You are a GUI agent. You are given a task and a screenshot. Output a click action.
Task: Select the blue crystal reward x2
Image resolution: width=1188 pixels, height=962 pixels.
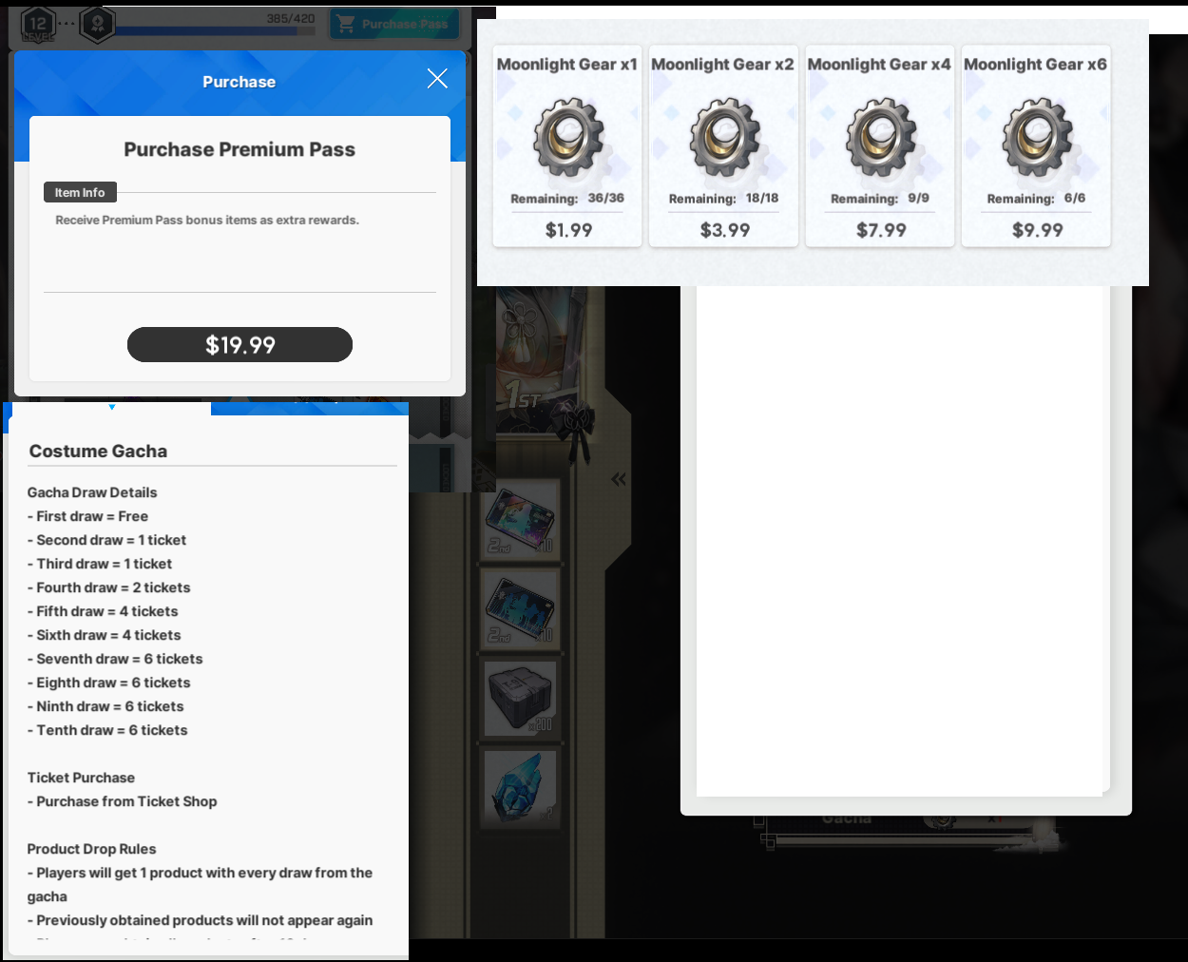(x=519, y=787)
